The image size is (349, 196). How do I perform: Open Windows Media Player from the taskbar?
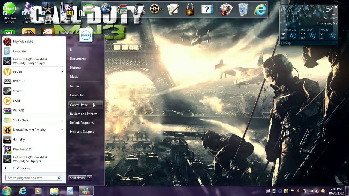(38, 191)
